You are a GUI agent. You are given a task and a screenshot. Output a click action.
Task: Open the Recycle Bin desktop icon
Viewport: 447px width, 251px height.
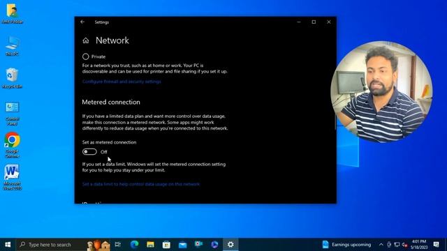coord(12,78)
